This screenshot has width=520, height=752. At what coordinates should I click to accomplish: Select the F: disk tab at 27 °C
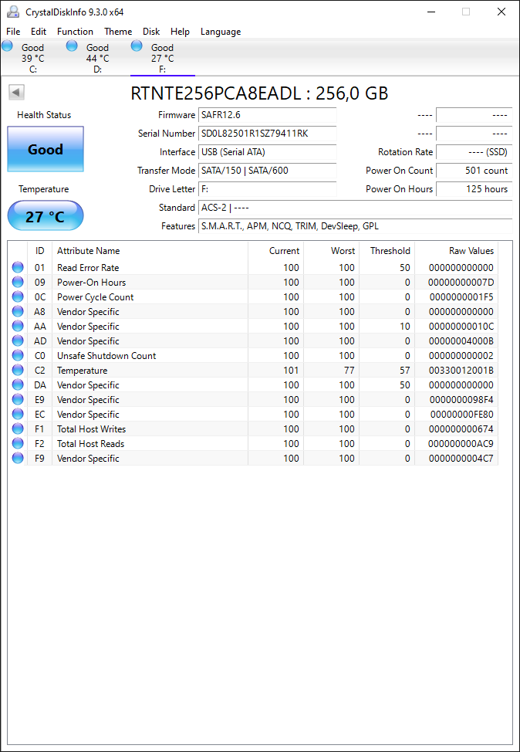[x=163, y=58]
